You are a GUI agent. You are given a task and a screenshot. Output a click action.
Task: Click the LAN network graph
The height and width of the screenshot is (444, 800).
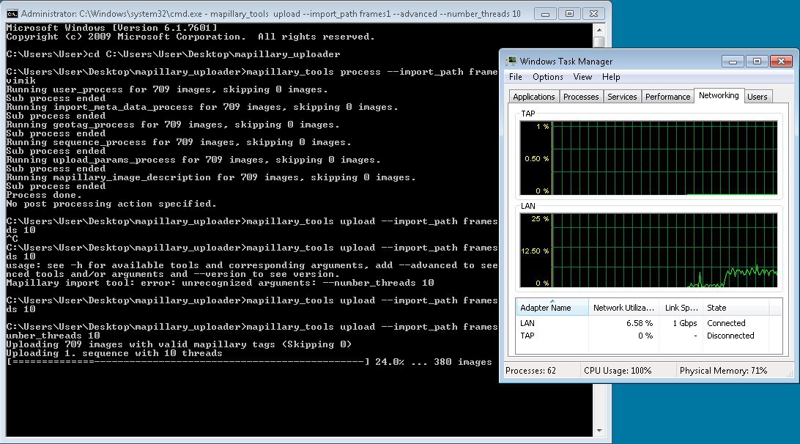click(648, 250)
